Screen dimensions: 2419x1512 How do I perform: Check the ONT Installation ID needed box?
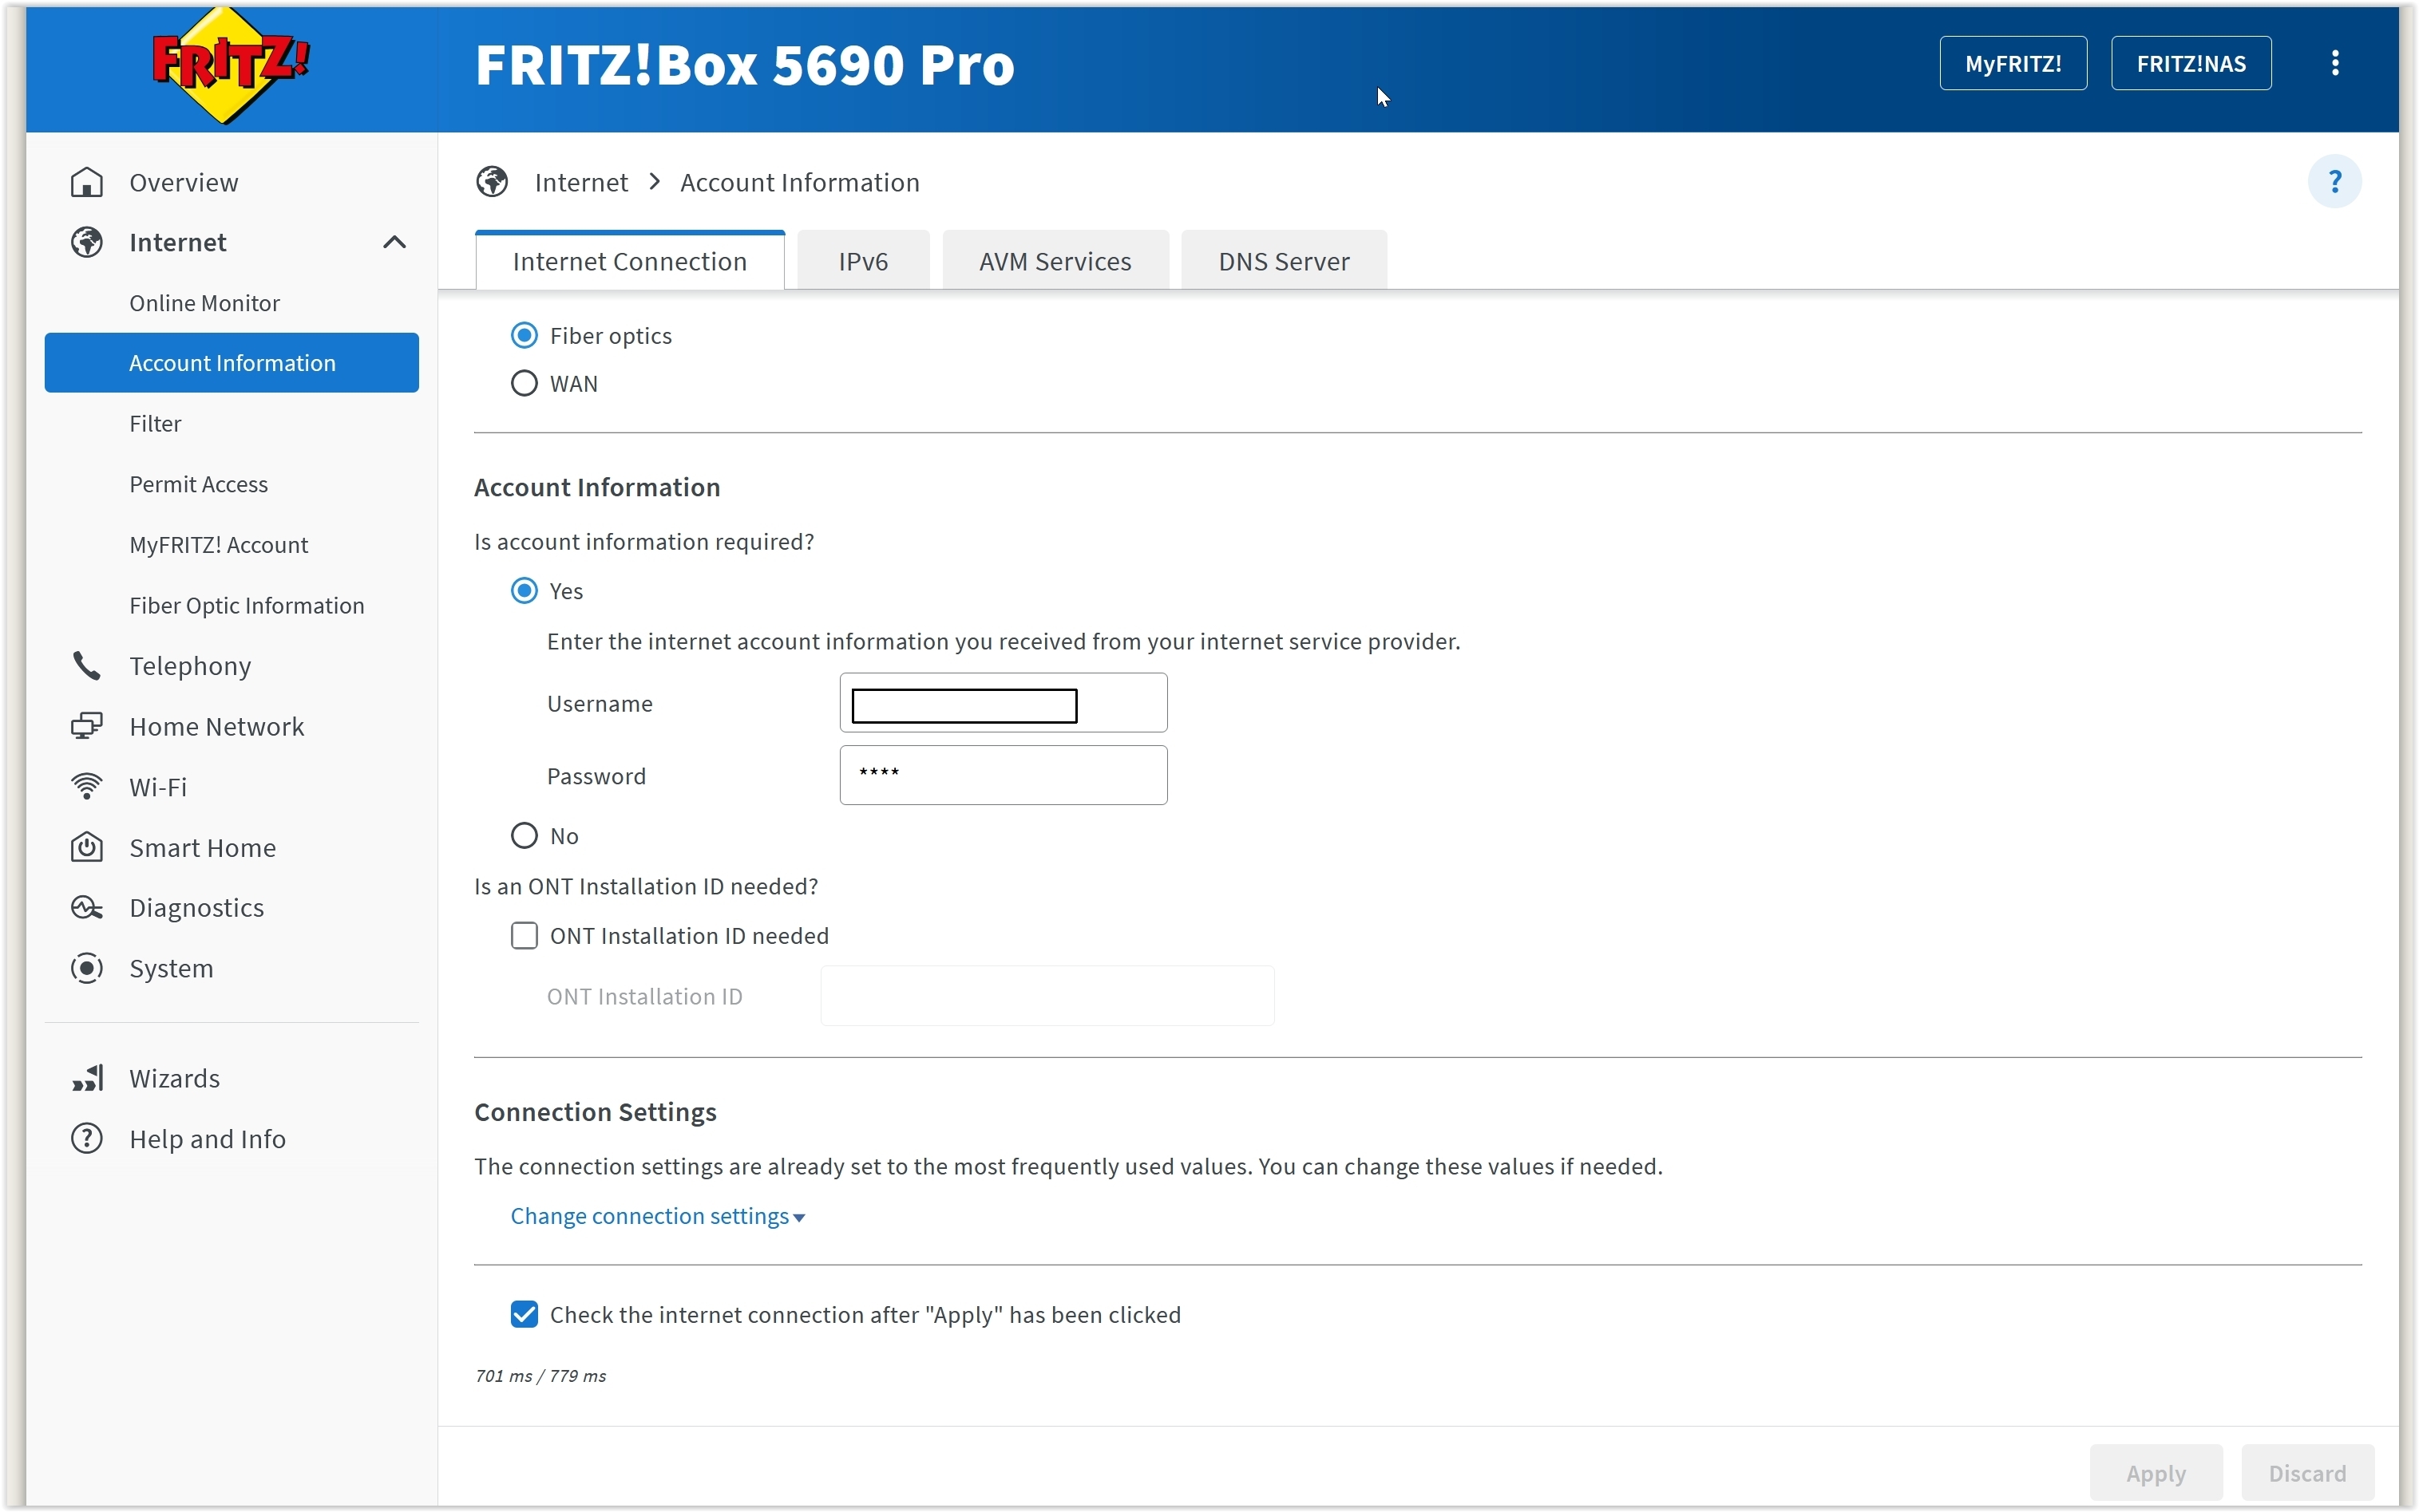point(525,935)
